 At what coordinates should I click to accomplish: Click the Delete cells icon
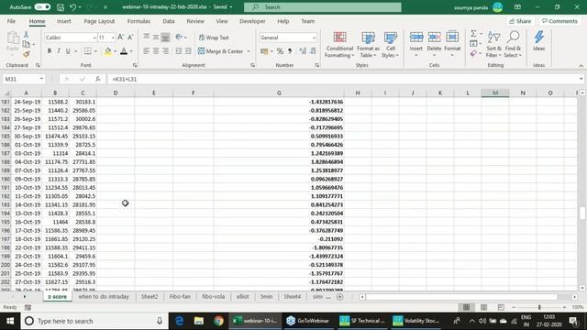(434, 38)
